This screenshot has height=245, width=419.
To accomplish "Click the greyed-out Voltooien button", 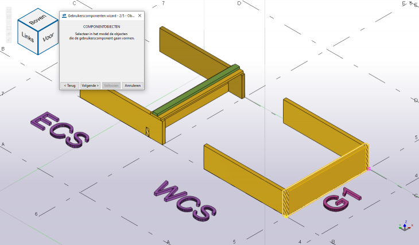I will (x=111, y=85).
